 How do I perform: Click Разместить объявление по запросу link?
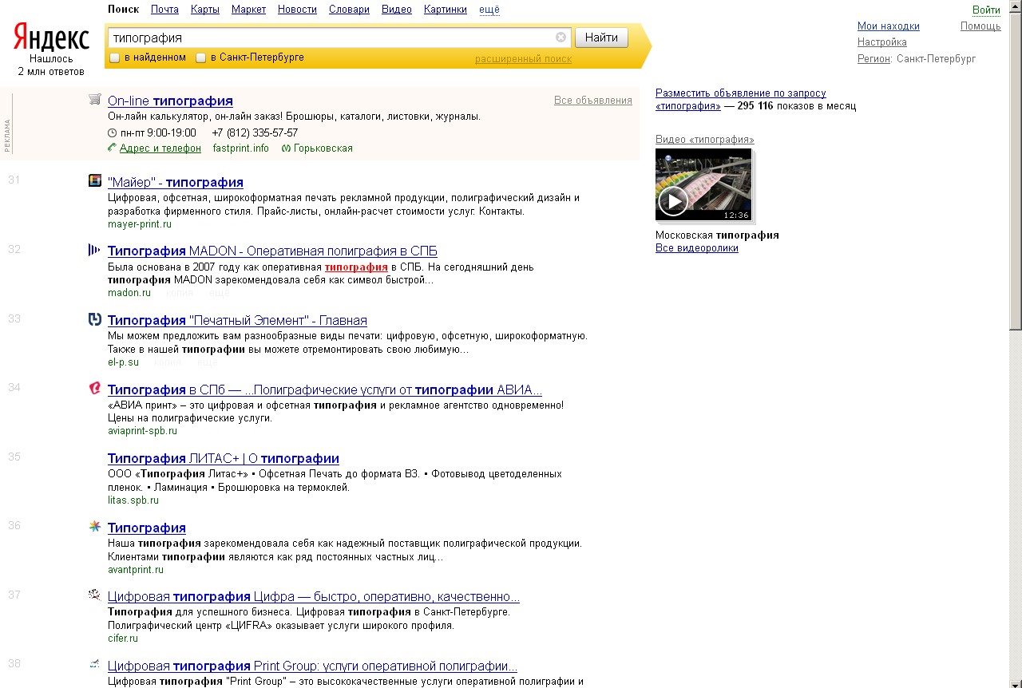(x=741, y=99)
